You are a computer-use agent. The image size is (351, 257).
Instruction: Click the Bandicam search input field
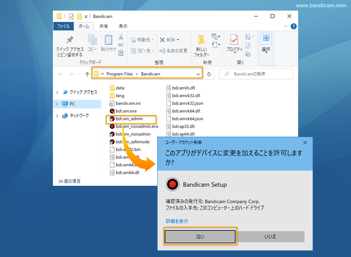tap(260, 74)
